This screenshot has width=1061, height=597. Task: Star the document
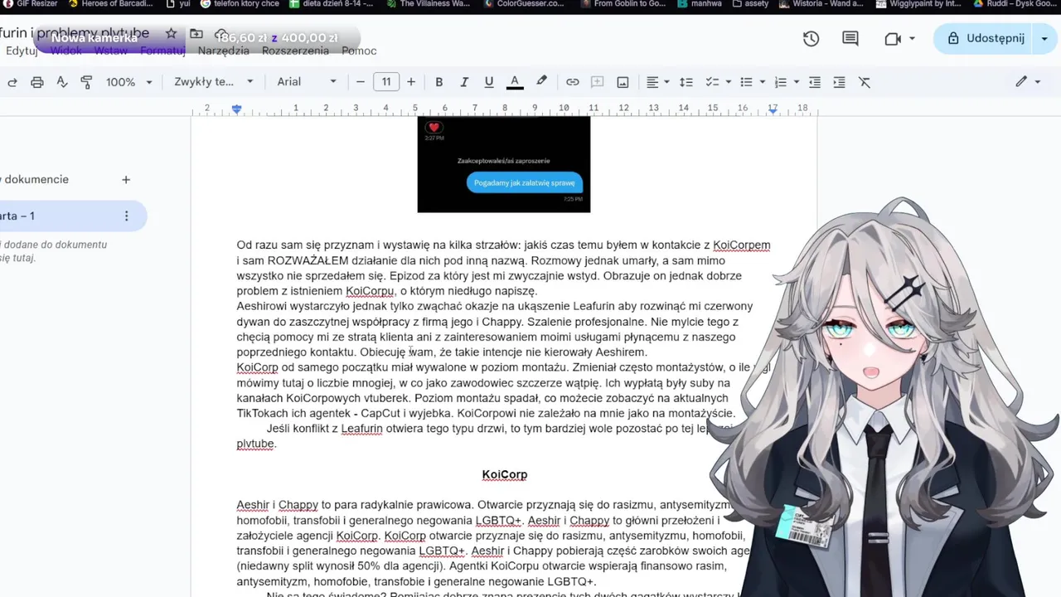[171, 33]
